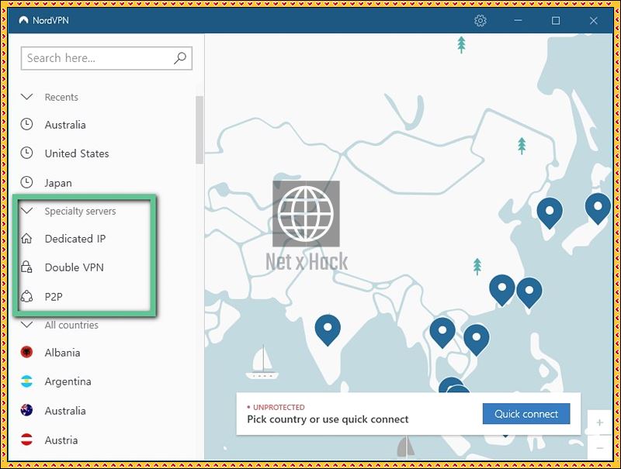This screenshot has width=621, height=469.
Task: Click the P2P servers icon
Action: (26, 296)
